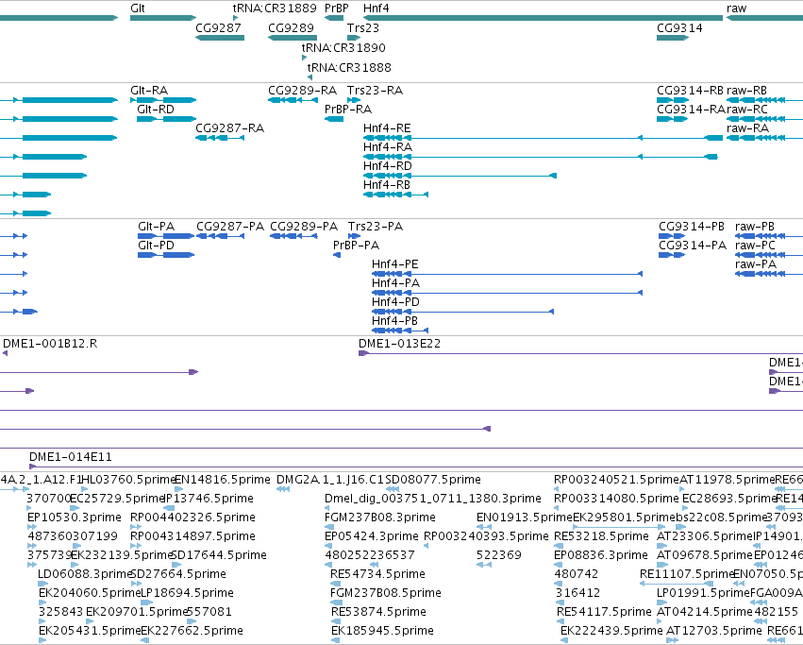The image size is (803, 645).
Task: Click the Hnf4-RE transcript label
Action: (x=387, y=128)
